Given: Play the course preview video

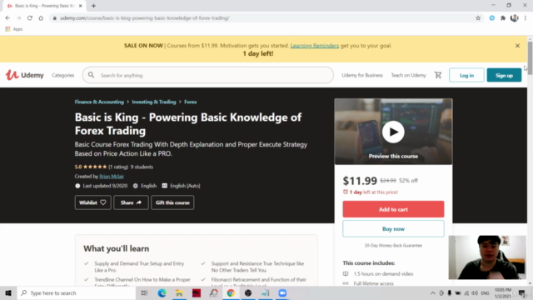Looking at the screenshot, I should (393, 132).
